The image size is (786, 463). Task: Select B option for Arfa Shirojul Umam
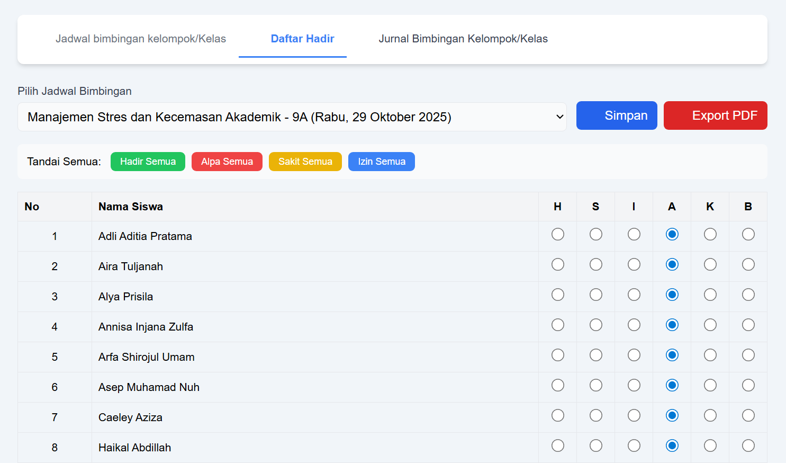point(748,355)
